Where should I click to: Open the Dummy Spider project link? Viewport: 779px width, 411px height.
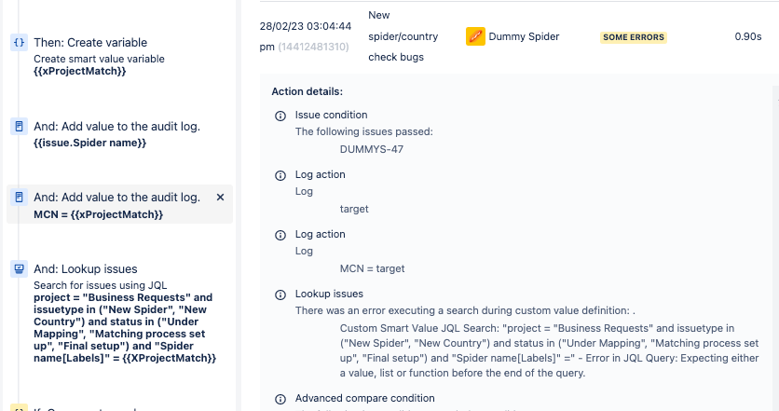click(x=524, y=36)
